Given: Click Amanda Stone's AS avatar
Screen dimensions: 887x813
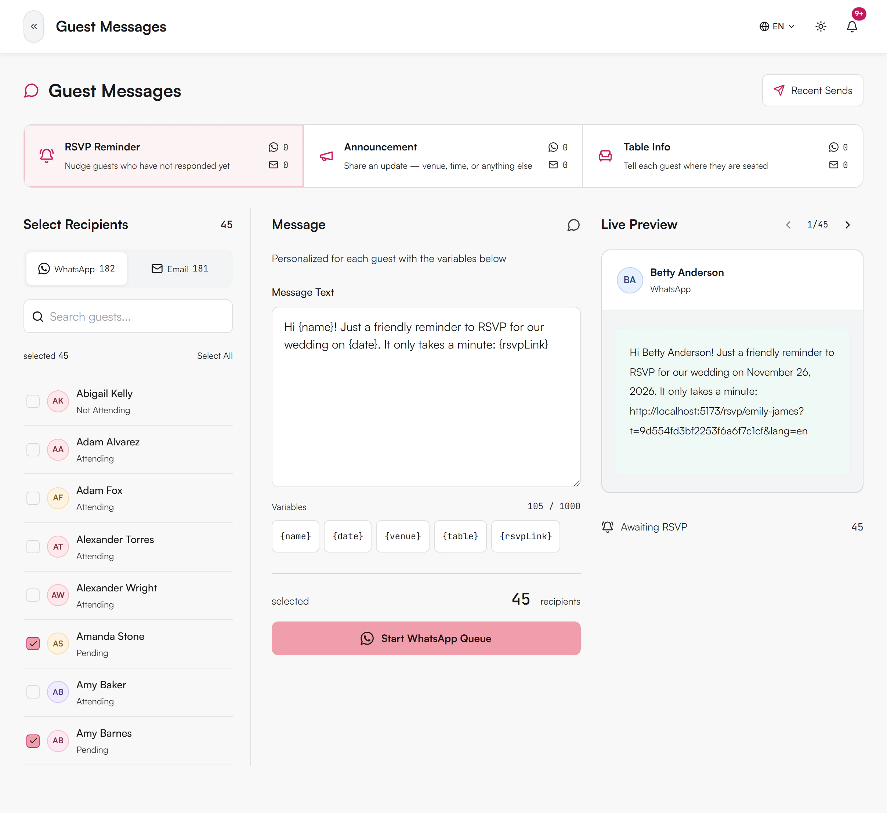Looking at the screenshot, I should coord(58,644).
